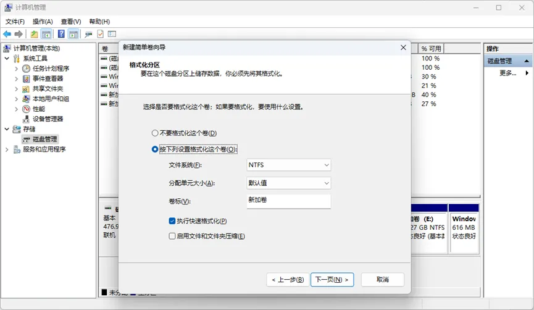Click the blue back arrow in toolbar
Image resolution: width=534 pixels, height=310 pixels.
[x=7, y=34]
